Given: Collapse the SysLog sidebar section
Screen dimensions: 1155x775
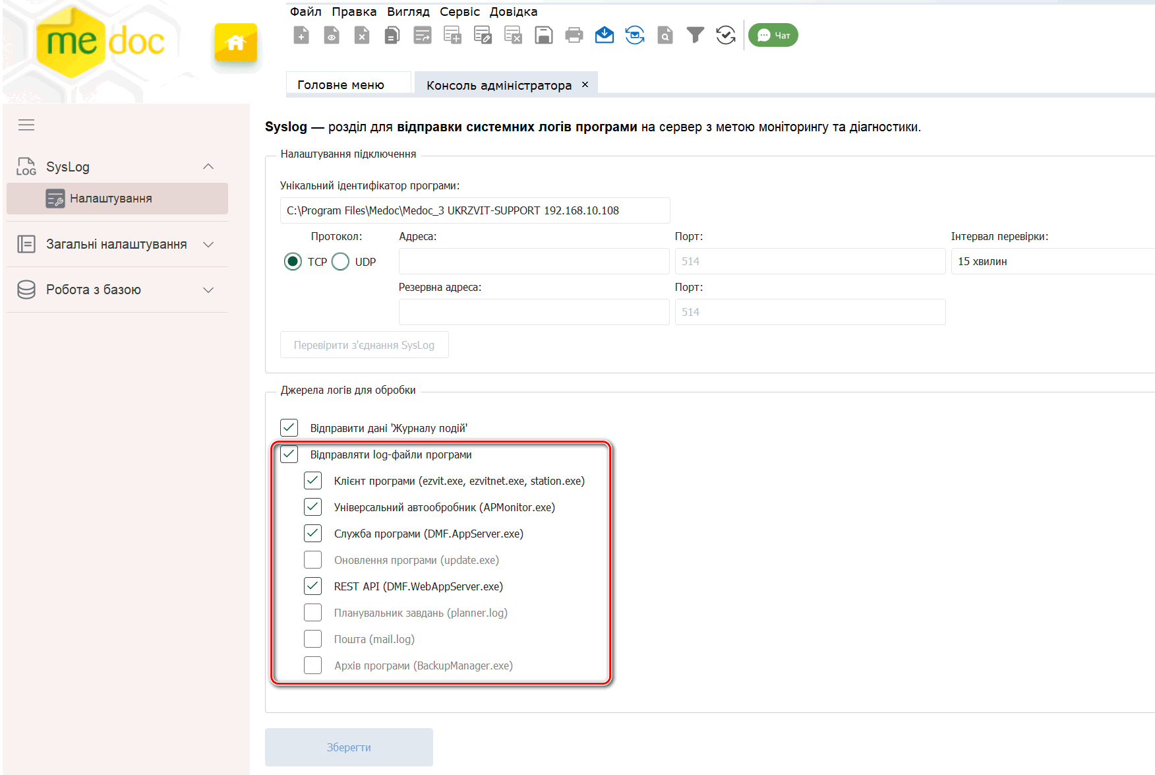Looking at the screenshot, I should coord(208,167).
